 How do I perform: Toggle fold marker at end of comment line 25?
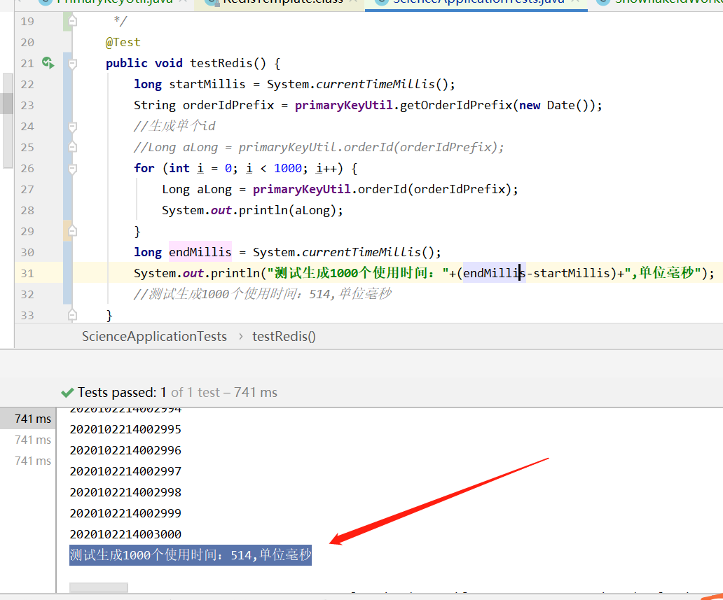pos(72,147)
